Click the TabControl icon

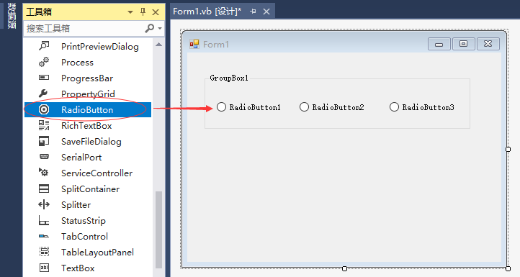tap(44, 236)
